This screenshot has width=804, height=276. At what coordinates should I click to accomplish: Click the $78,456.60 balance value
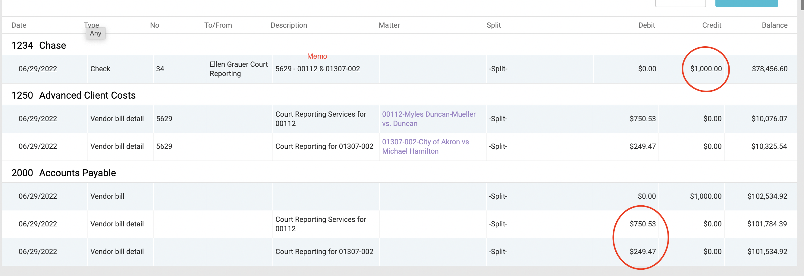[x=770, y=69]
